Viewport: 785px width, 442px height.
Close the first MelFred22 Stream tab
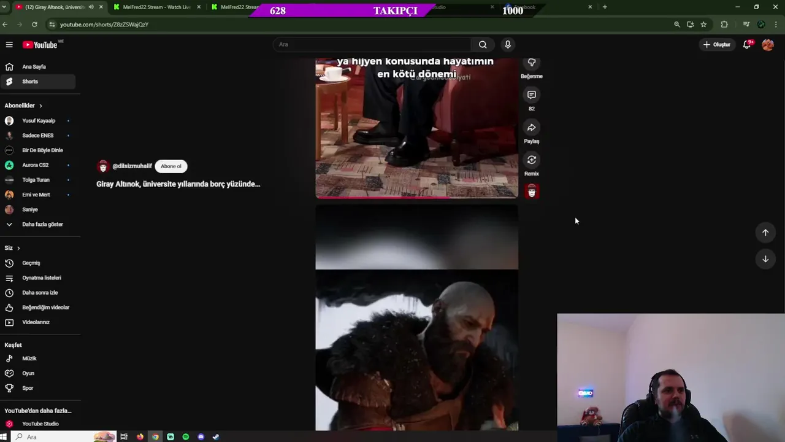pyautogui.click(x=199, y=7)
